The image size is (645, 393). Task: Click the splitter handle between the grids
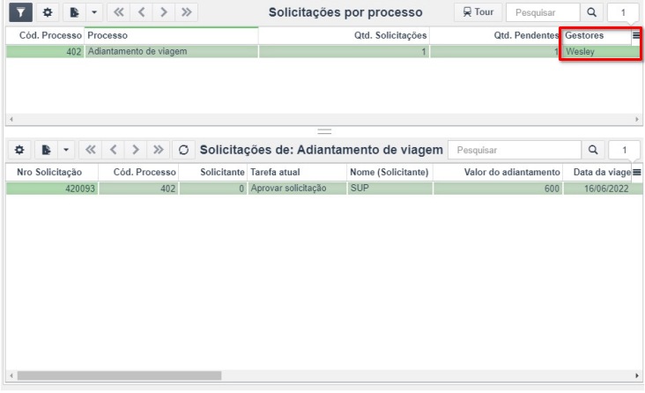point(324,131)
